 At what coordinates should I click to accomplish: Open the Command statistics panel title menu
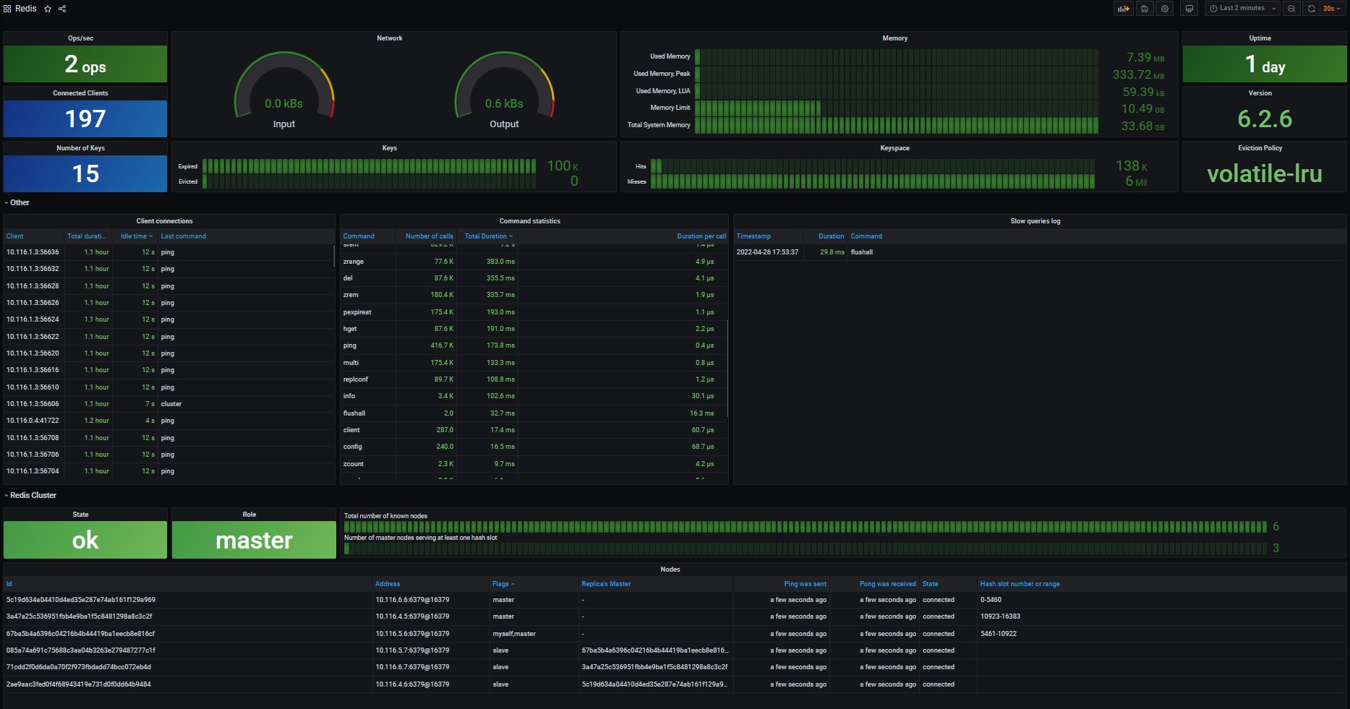tap(529, 221)
